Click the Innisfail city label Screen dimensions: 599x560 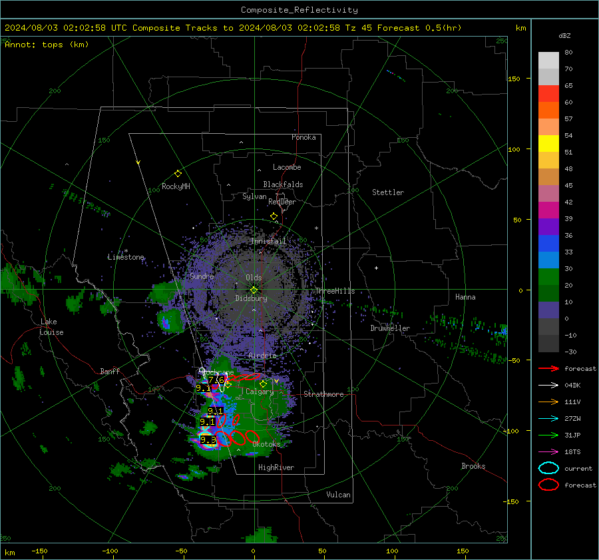coord(268,241)
